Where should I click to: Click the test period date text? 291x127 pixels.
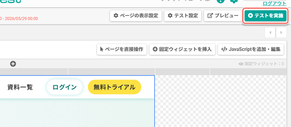coord(19,18)
